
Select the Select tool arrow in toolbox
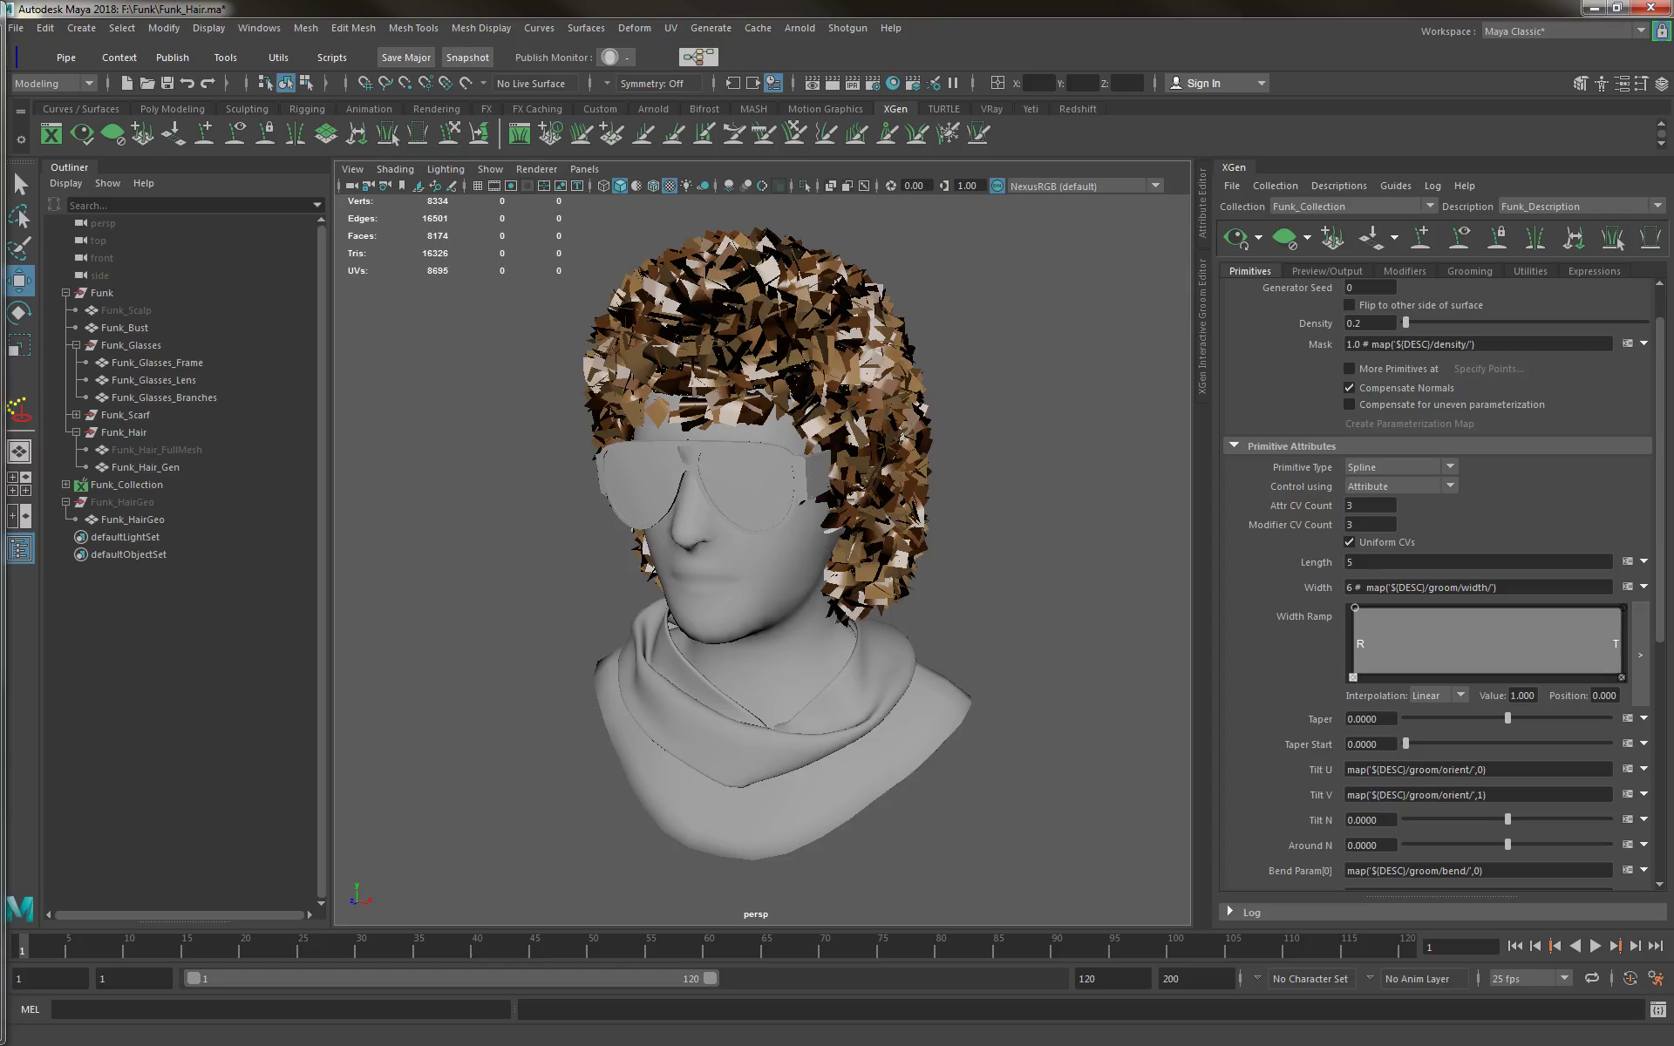click(x=21, y=184)
